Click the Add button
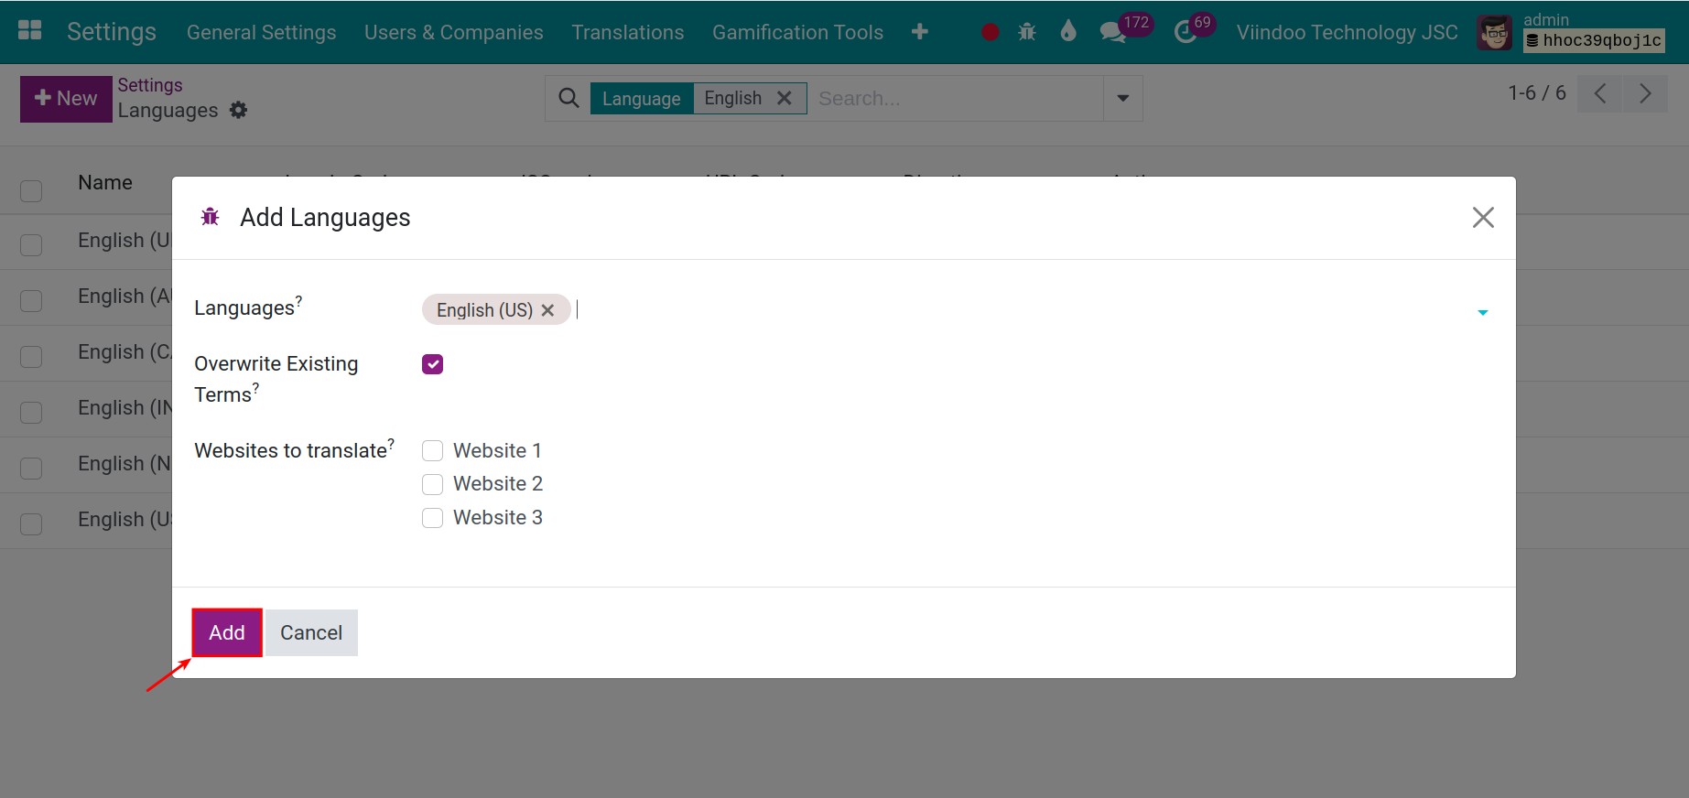1689x798 pixels. (x=227, y=632)
